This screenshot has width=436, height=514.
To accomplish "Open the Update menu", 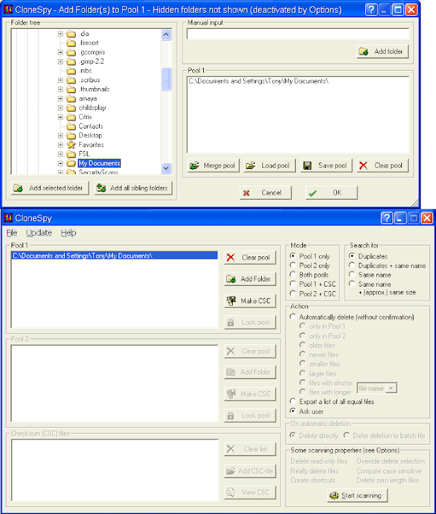I will click(39, 233).
